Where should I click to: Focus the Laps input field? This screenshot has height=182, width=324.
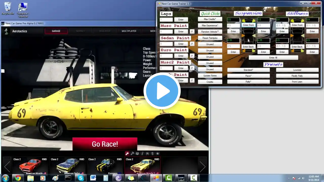tap(166, 20)
